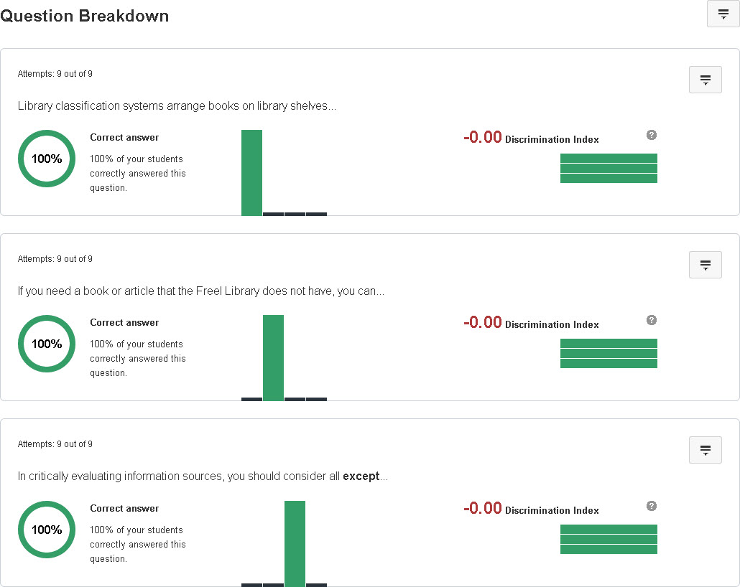The width and height of the screenshot is (740, 587).
Task: Open the filter on the critically evaluating question
Action: 705,450
